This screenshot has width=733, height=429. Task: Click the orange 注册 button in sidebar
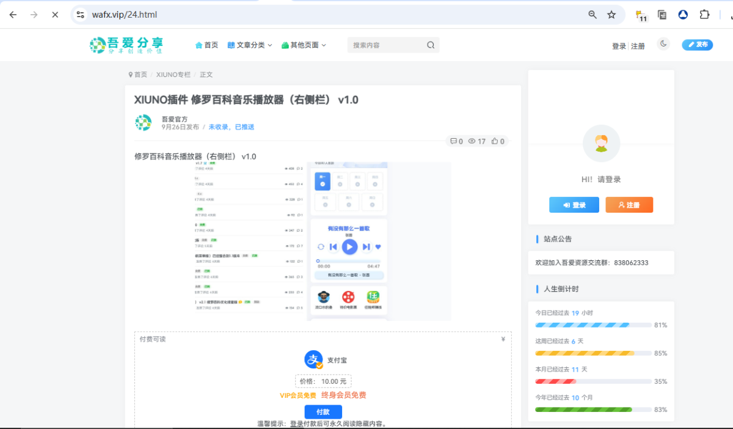[629, 205]
